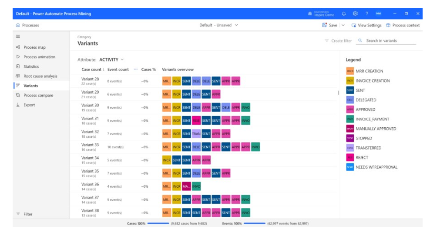430x232 pixels.
Task: Click "10 event(s)" cell in Variant 33
Action: (x=115, y=147)
